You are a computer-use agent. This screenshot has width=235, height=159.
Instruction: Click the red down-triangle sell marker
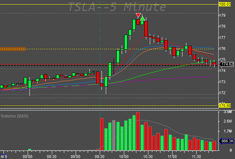[x=138, y=15]
